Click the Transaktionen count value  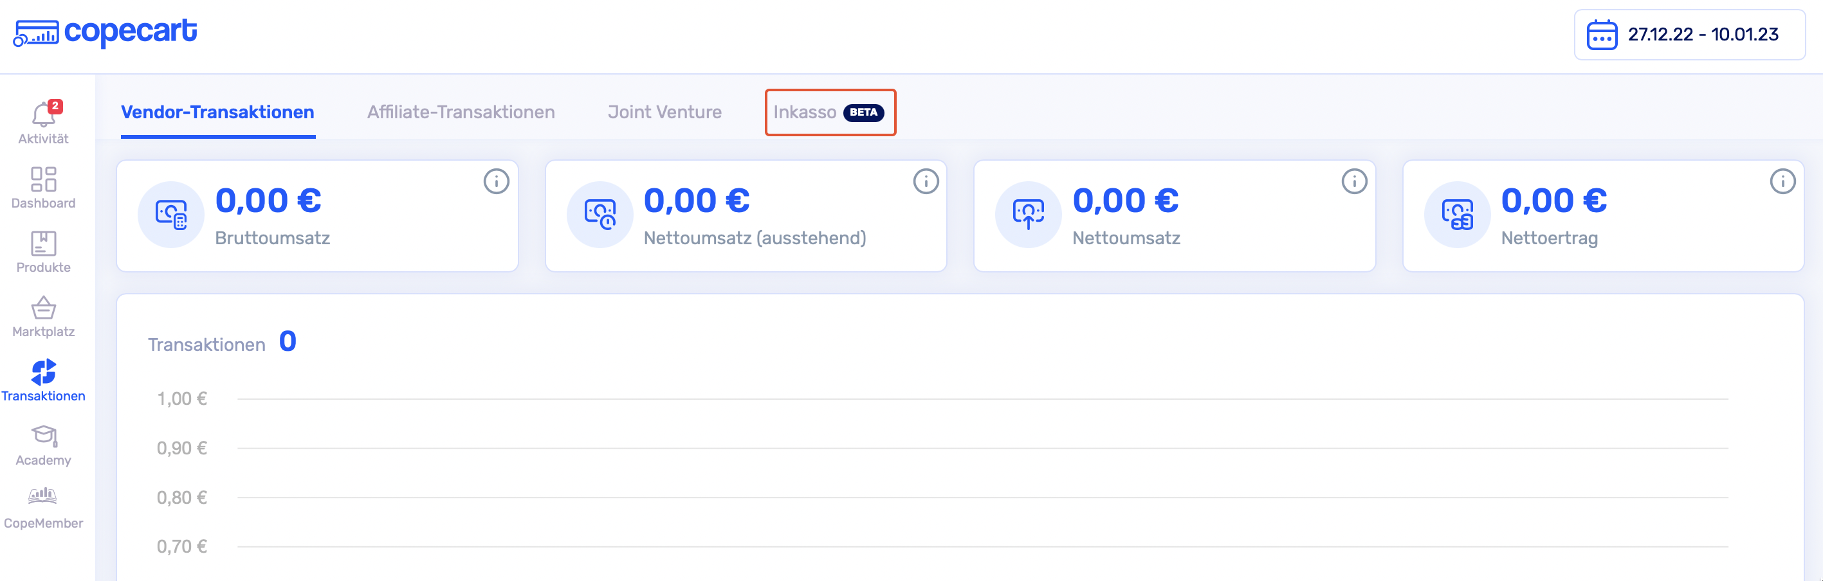pyautogui.click(x=288, y=342)
